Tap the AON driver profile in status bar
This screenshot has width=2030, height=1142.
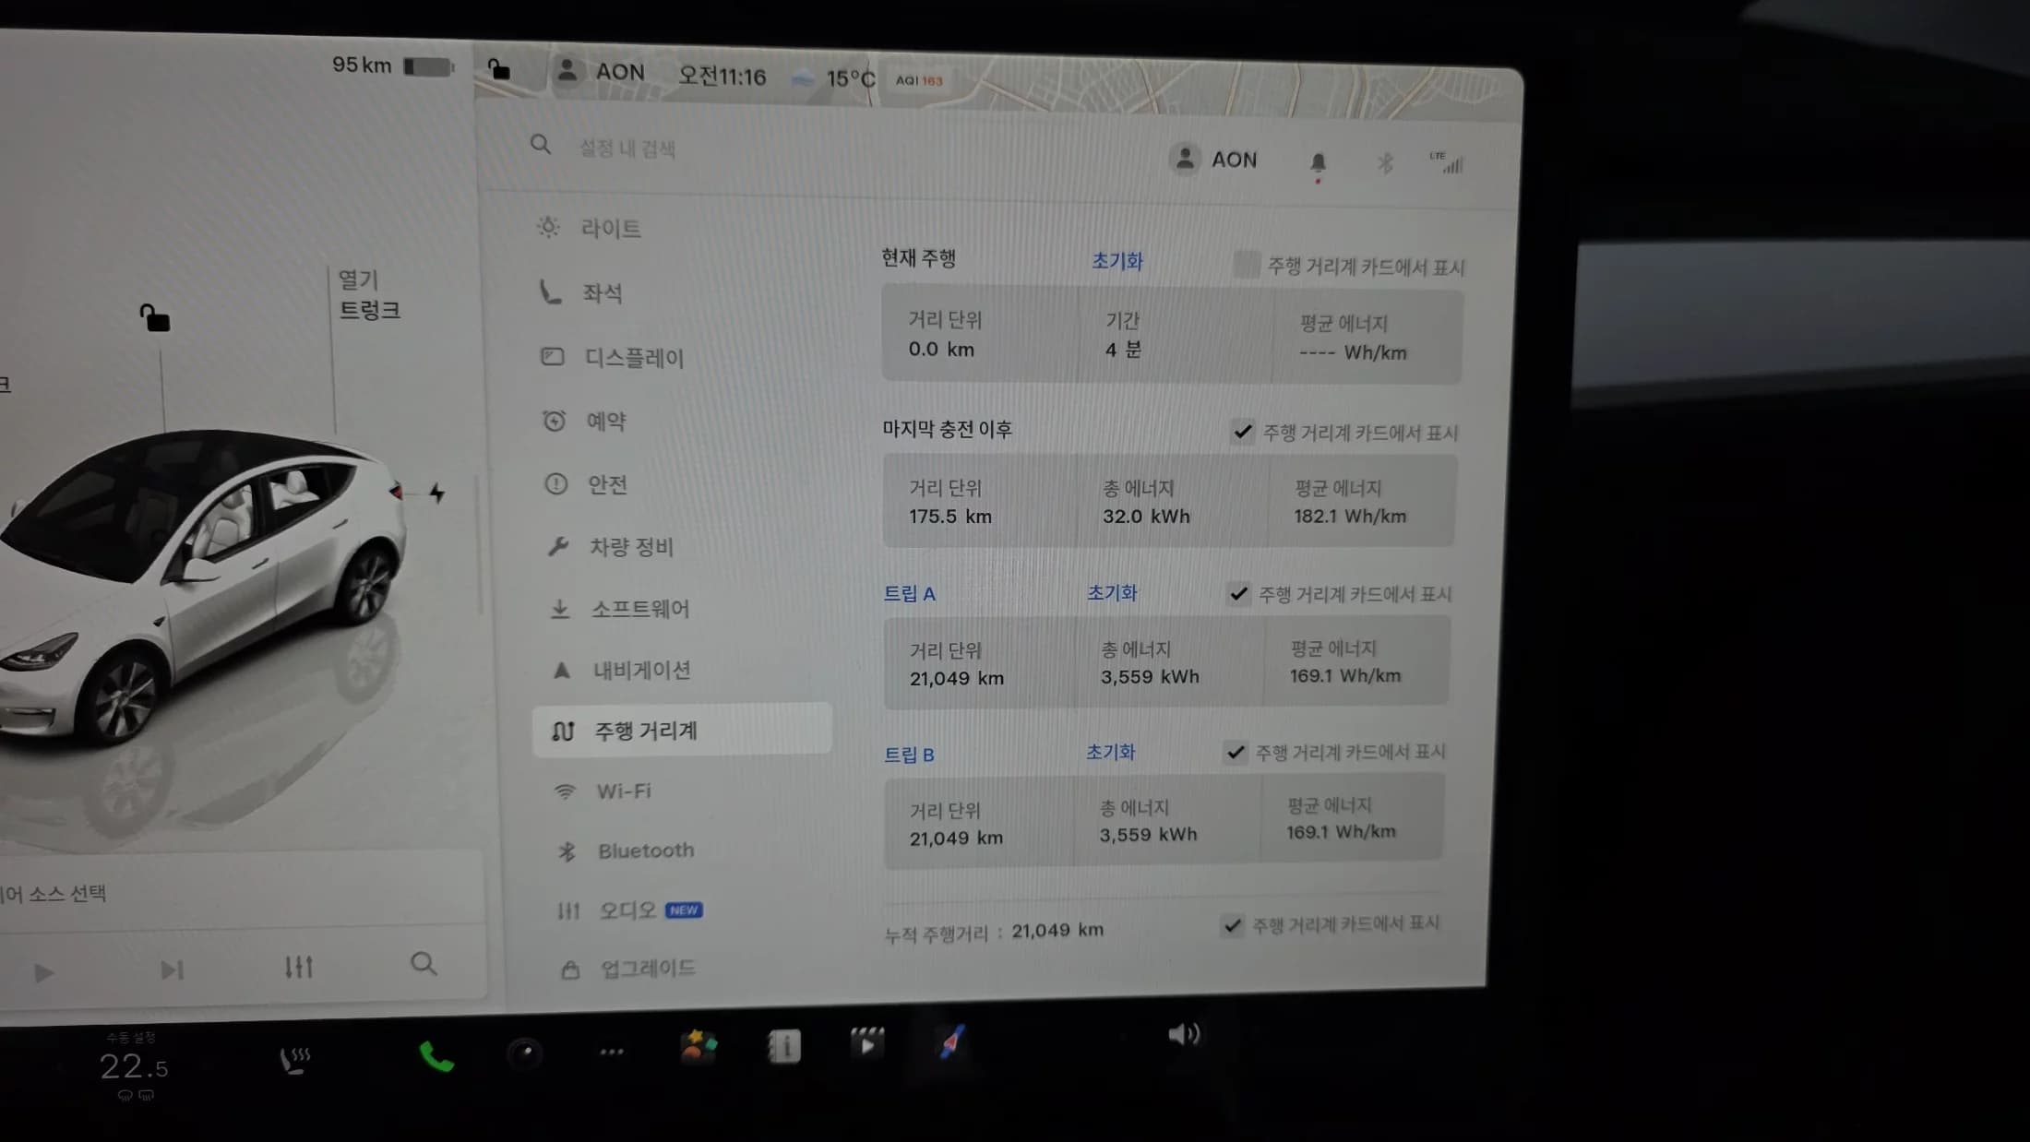tap(600, 71)
